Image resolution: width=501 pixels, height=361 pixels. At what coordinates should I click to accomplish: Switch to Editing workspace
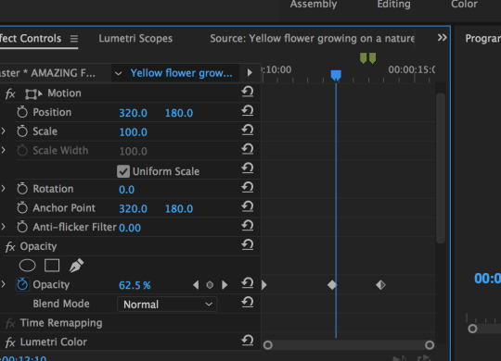[393, 4]
